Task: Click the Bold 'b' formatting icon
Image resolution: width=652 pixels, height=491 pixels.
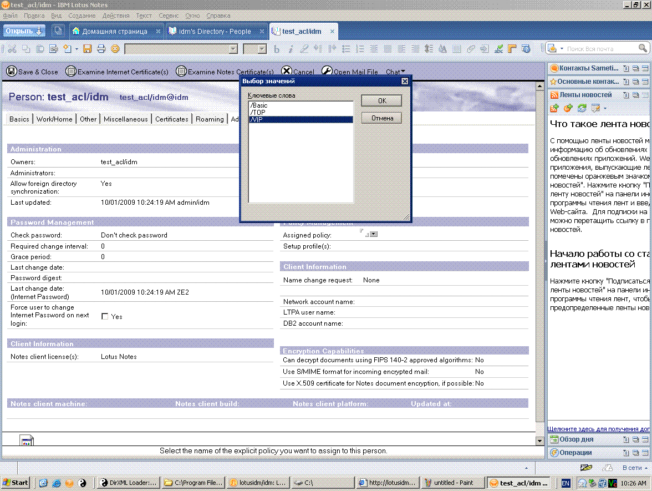Action: [277, 49]
